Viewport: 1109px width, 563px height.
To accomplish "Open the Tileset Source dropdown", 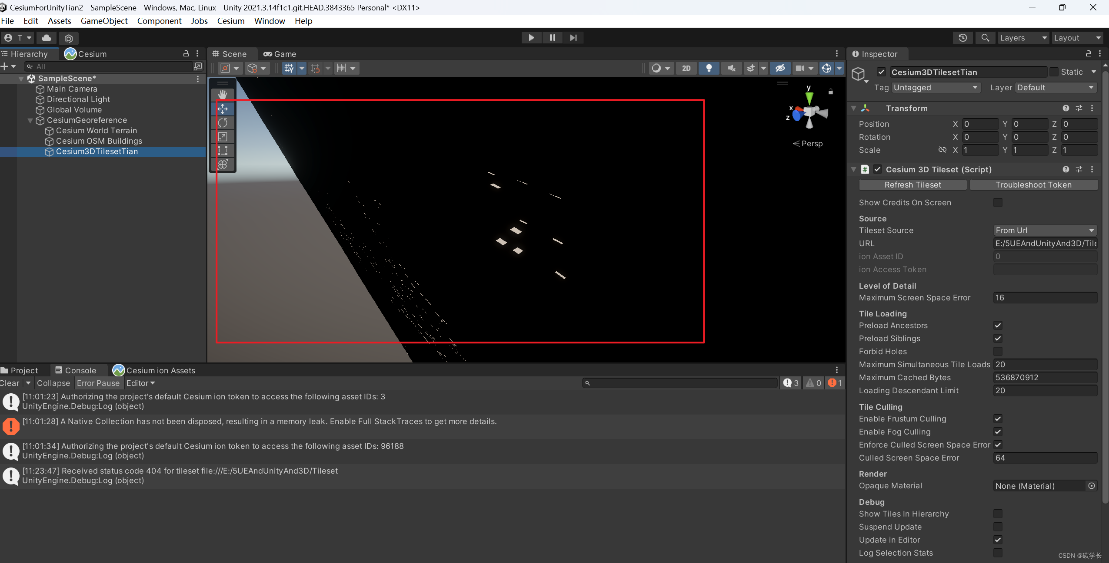I will point(1044,230).
